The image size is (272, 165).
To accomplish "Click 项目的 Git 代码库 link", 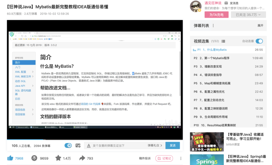I will (91, 104).
